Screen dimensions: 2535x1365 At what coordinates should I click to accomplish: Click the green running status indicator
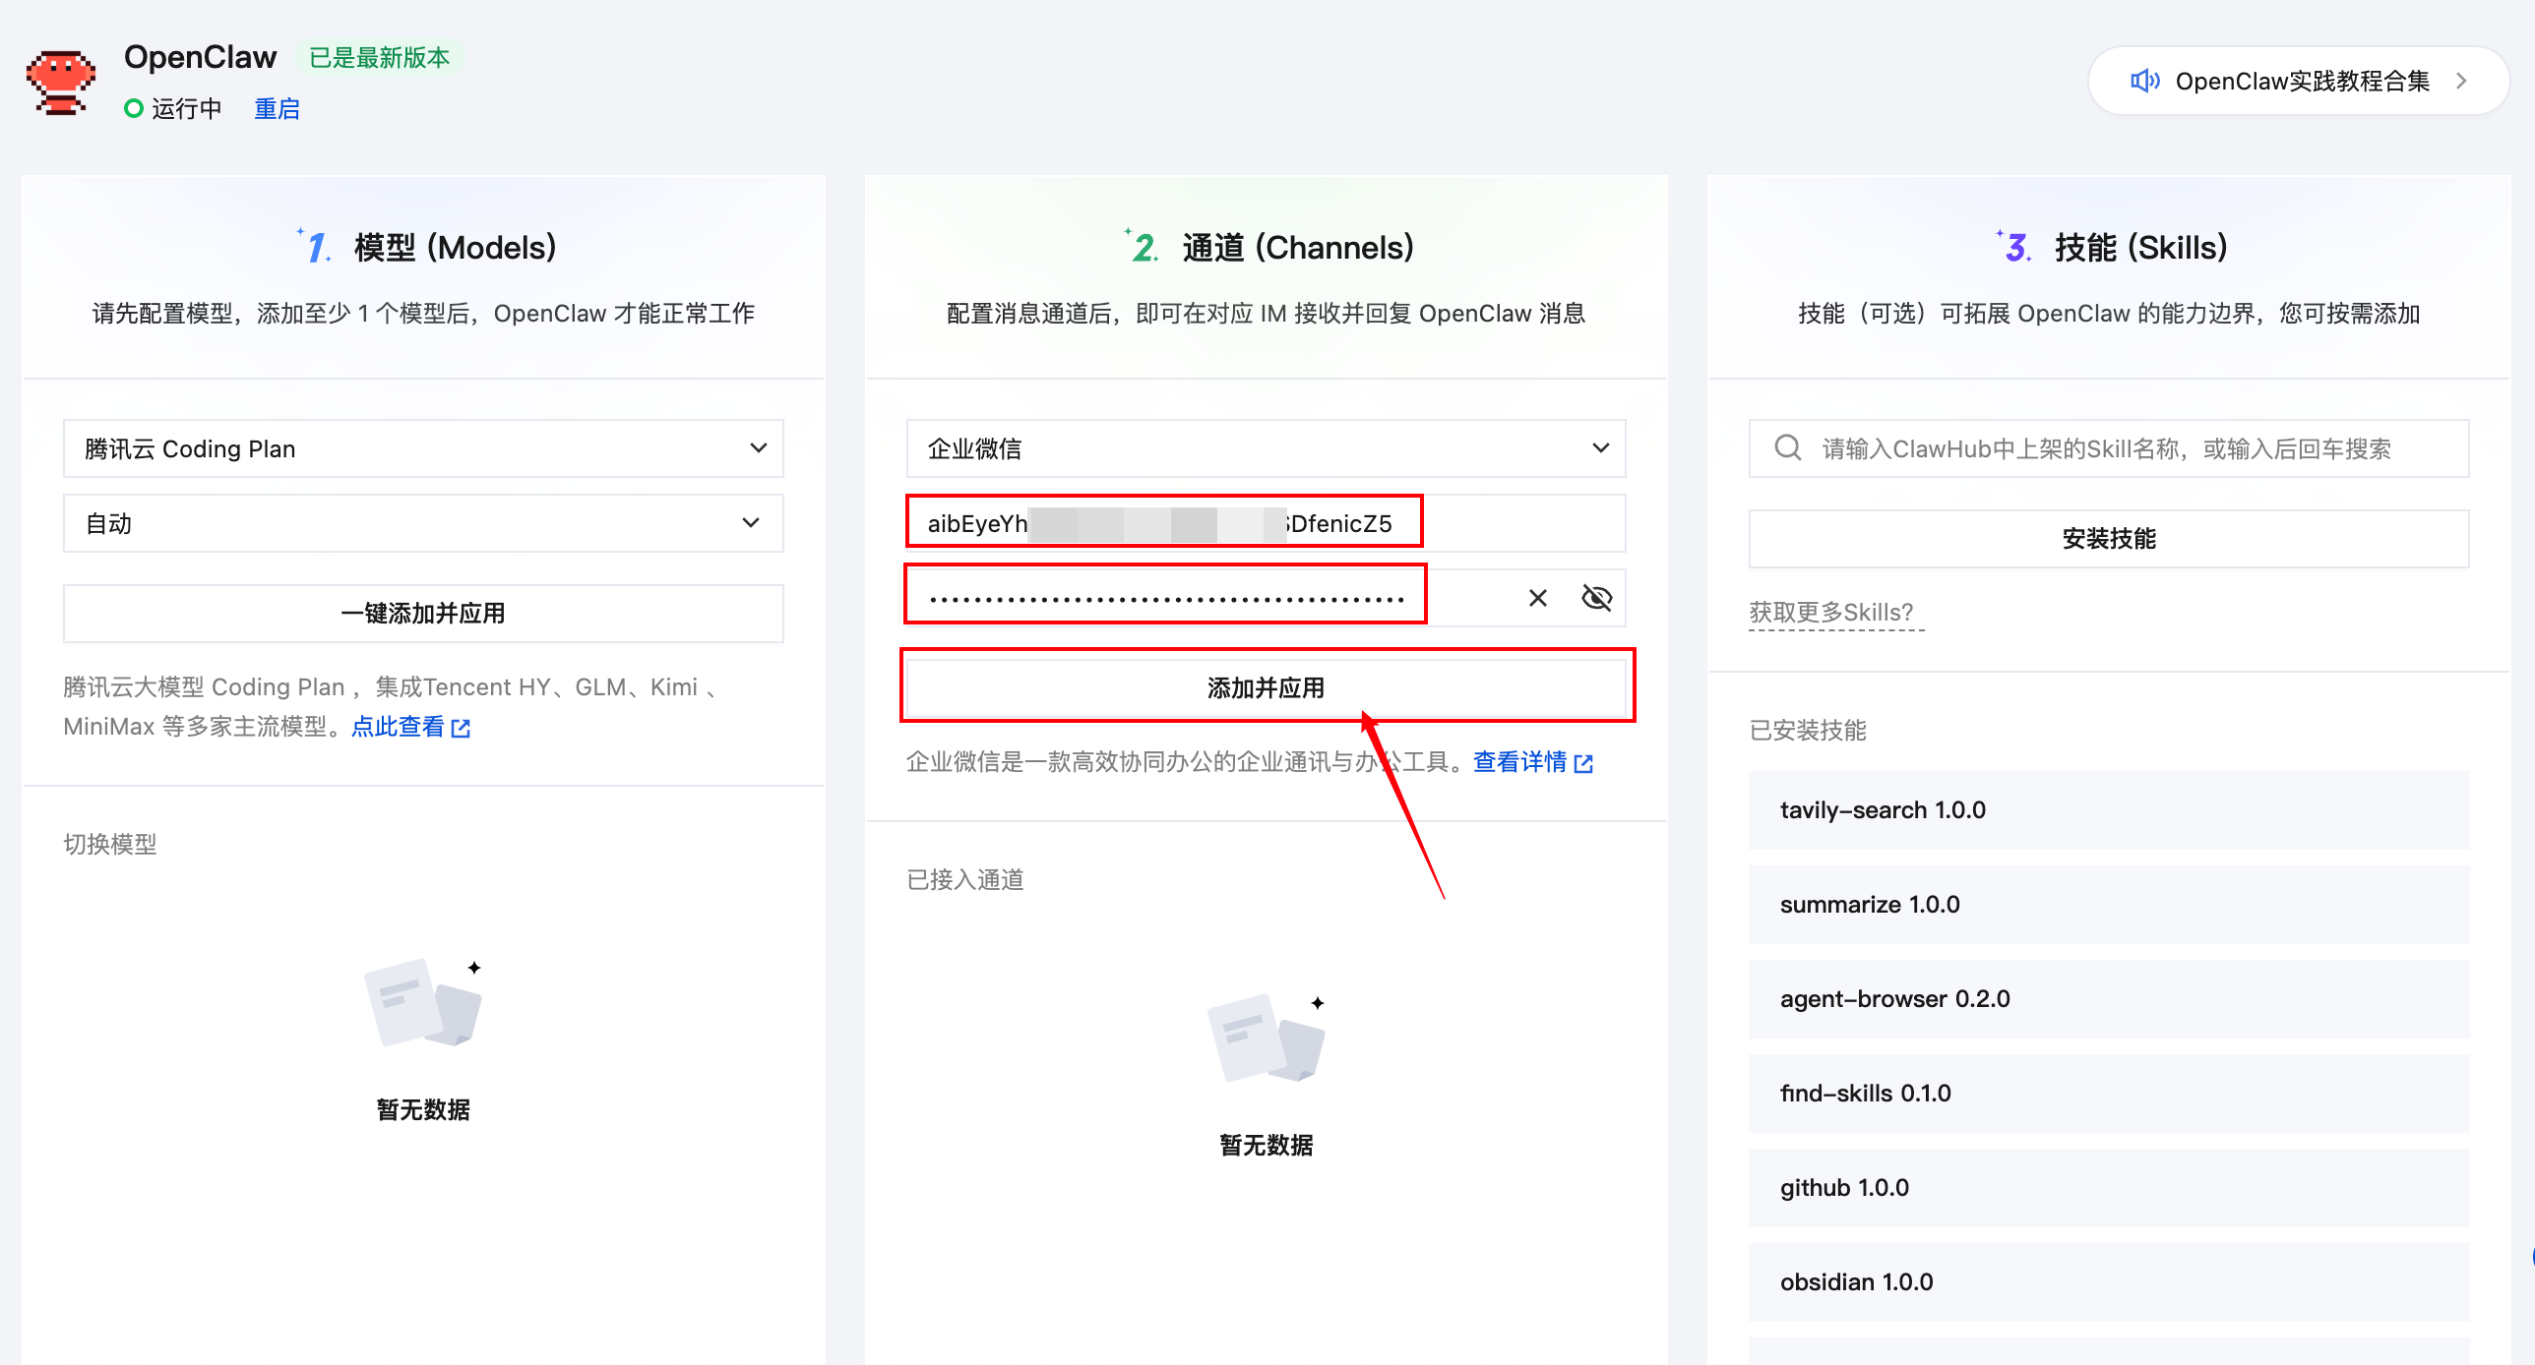point(134,109)
